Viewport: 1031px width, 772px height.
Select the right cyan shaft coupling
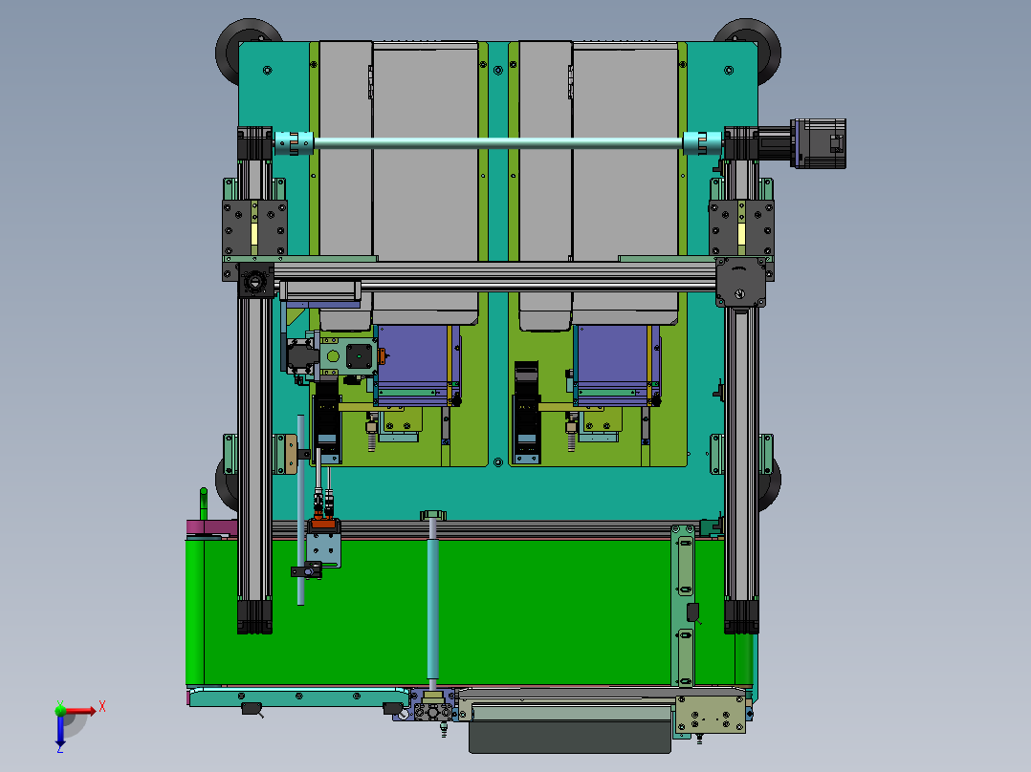pos(702,143)
